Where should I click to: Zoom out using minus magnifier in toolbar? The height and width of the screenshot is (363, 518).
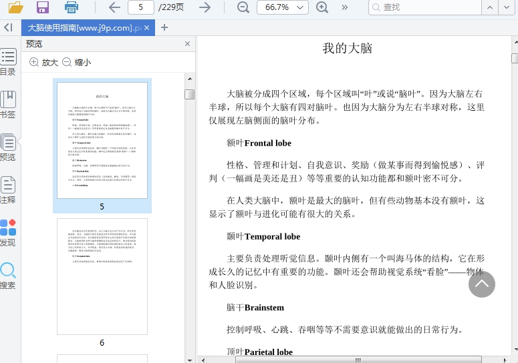[x=243, y=7]
